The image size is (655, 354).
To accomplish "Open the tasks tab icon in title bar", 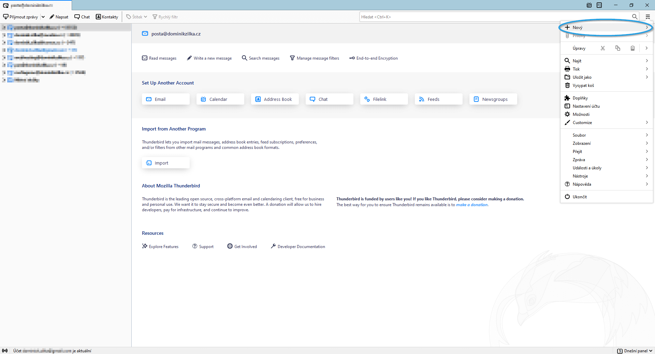I will (599, 5).
